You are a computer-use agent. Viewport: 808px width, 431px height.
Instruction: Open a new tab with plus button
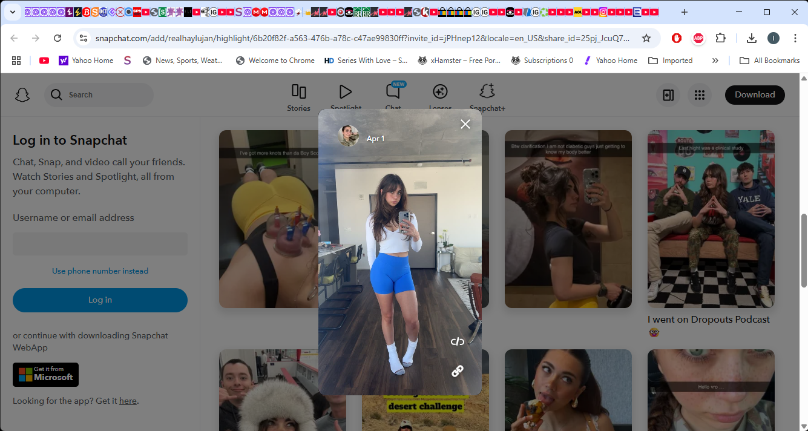pos(685,12)
